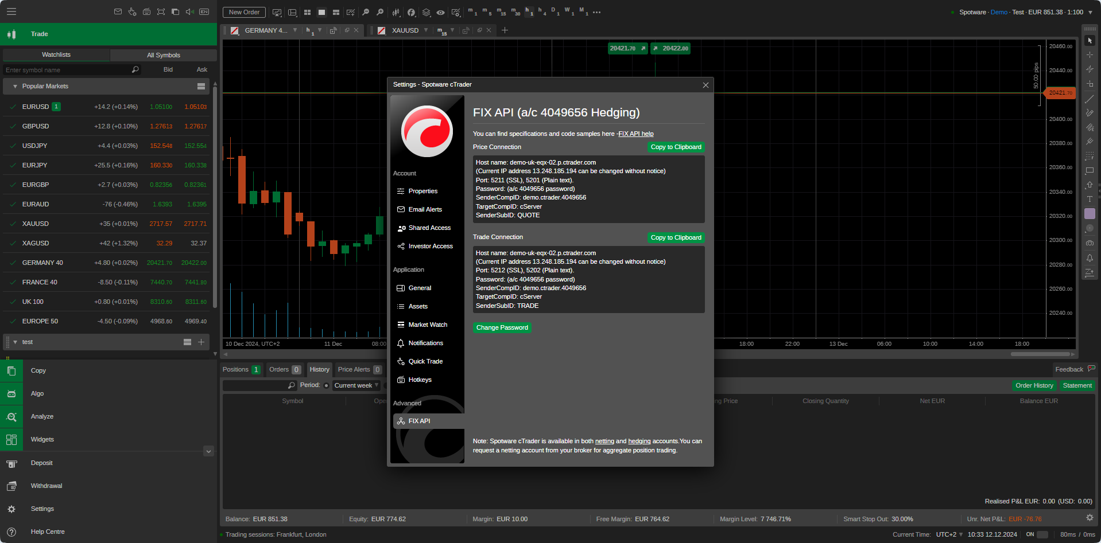
Task: Add price alert with bell icon
Action: coord(1090,258)
